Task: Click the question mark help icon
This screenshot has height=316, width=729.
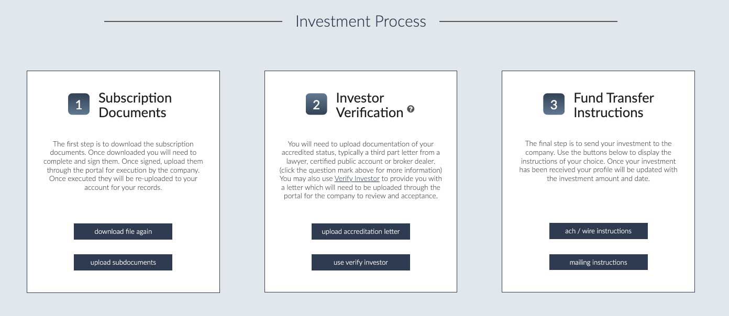Action: 411,109
